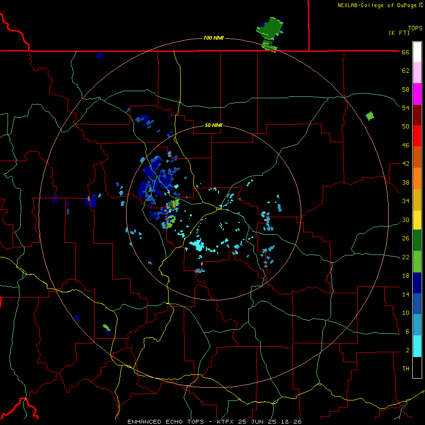The height and width of the screenshot is (425, 425).
Task: Click the 38 legend value
Action: click(406, 182)
